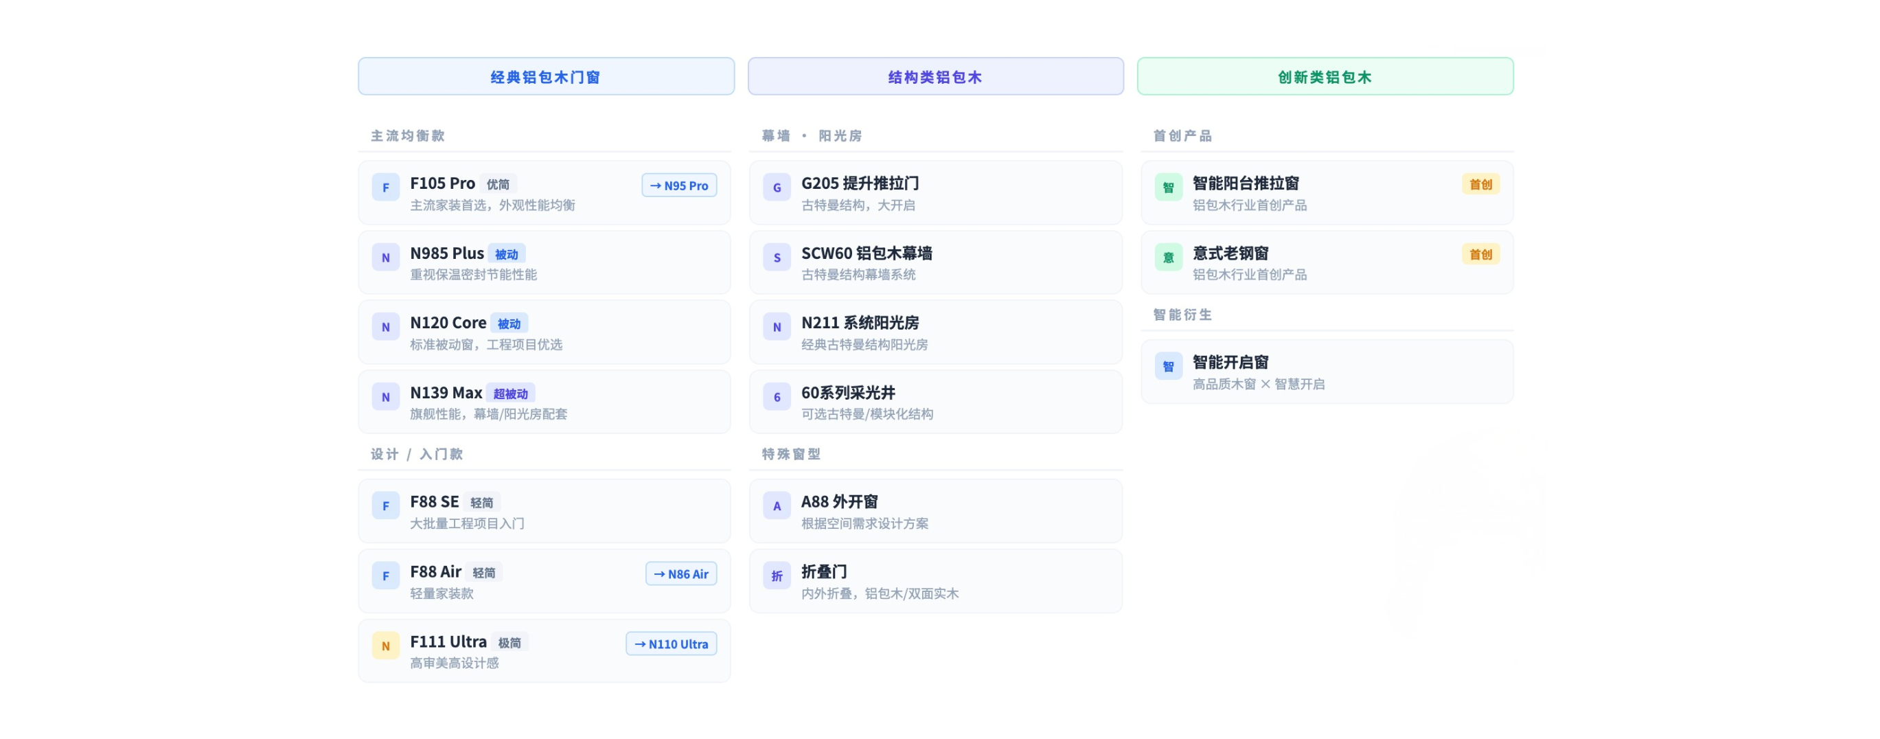
Task: Click the F icon beside F88 Air
Action: [x=385, y=576]
